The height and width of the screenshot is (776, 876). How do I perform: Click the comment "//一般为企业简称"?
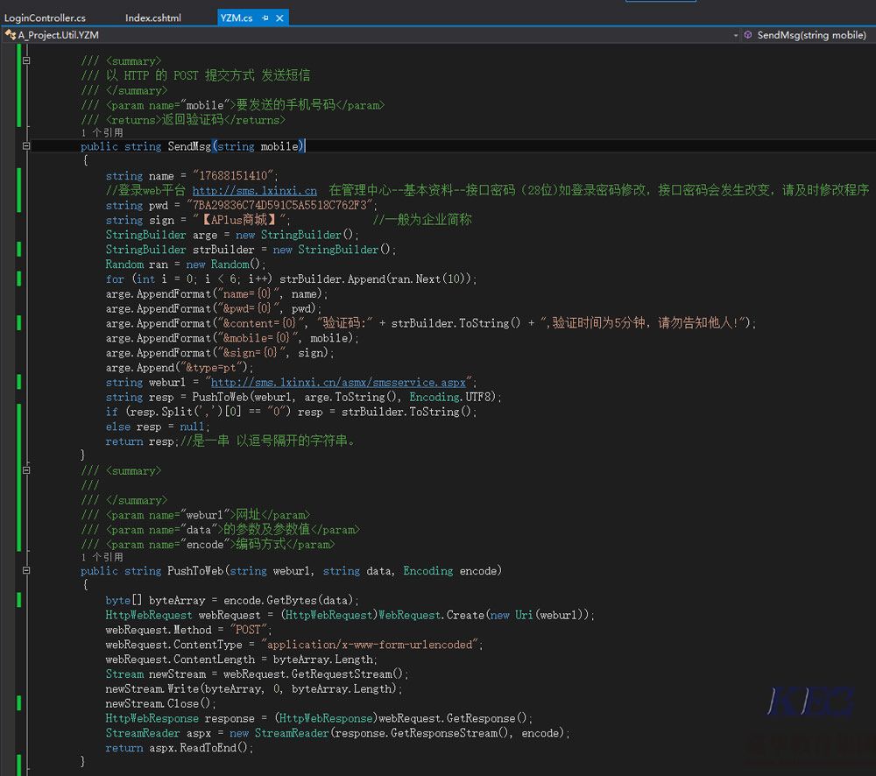click(422, 220)
